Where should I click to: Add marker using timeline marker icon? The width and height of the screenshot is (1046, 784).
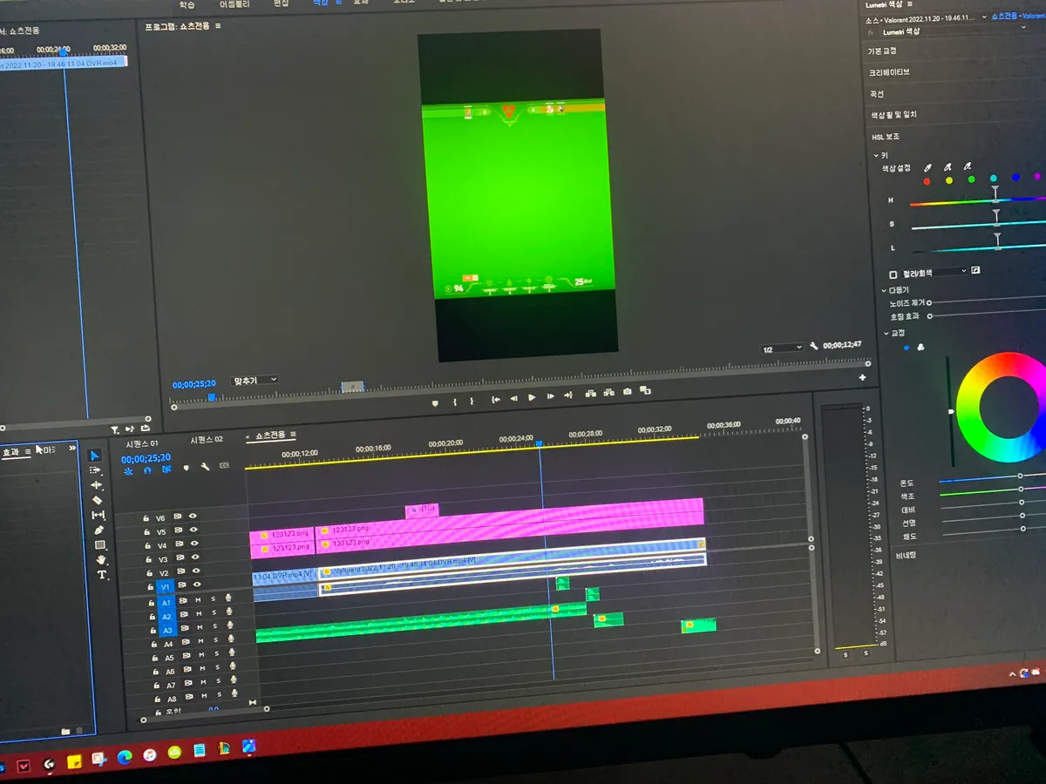coord(186,468)
